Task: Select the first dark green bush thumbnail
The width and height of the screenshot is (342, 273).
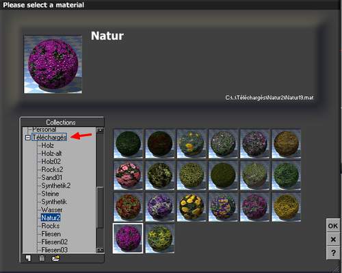Action: [128, 144]
